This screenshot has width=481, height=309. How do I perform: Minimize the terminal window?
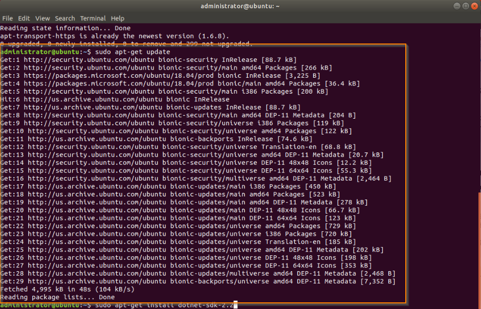point(457,6)
